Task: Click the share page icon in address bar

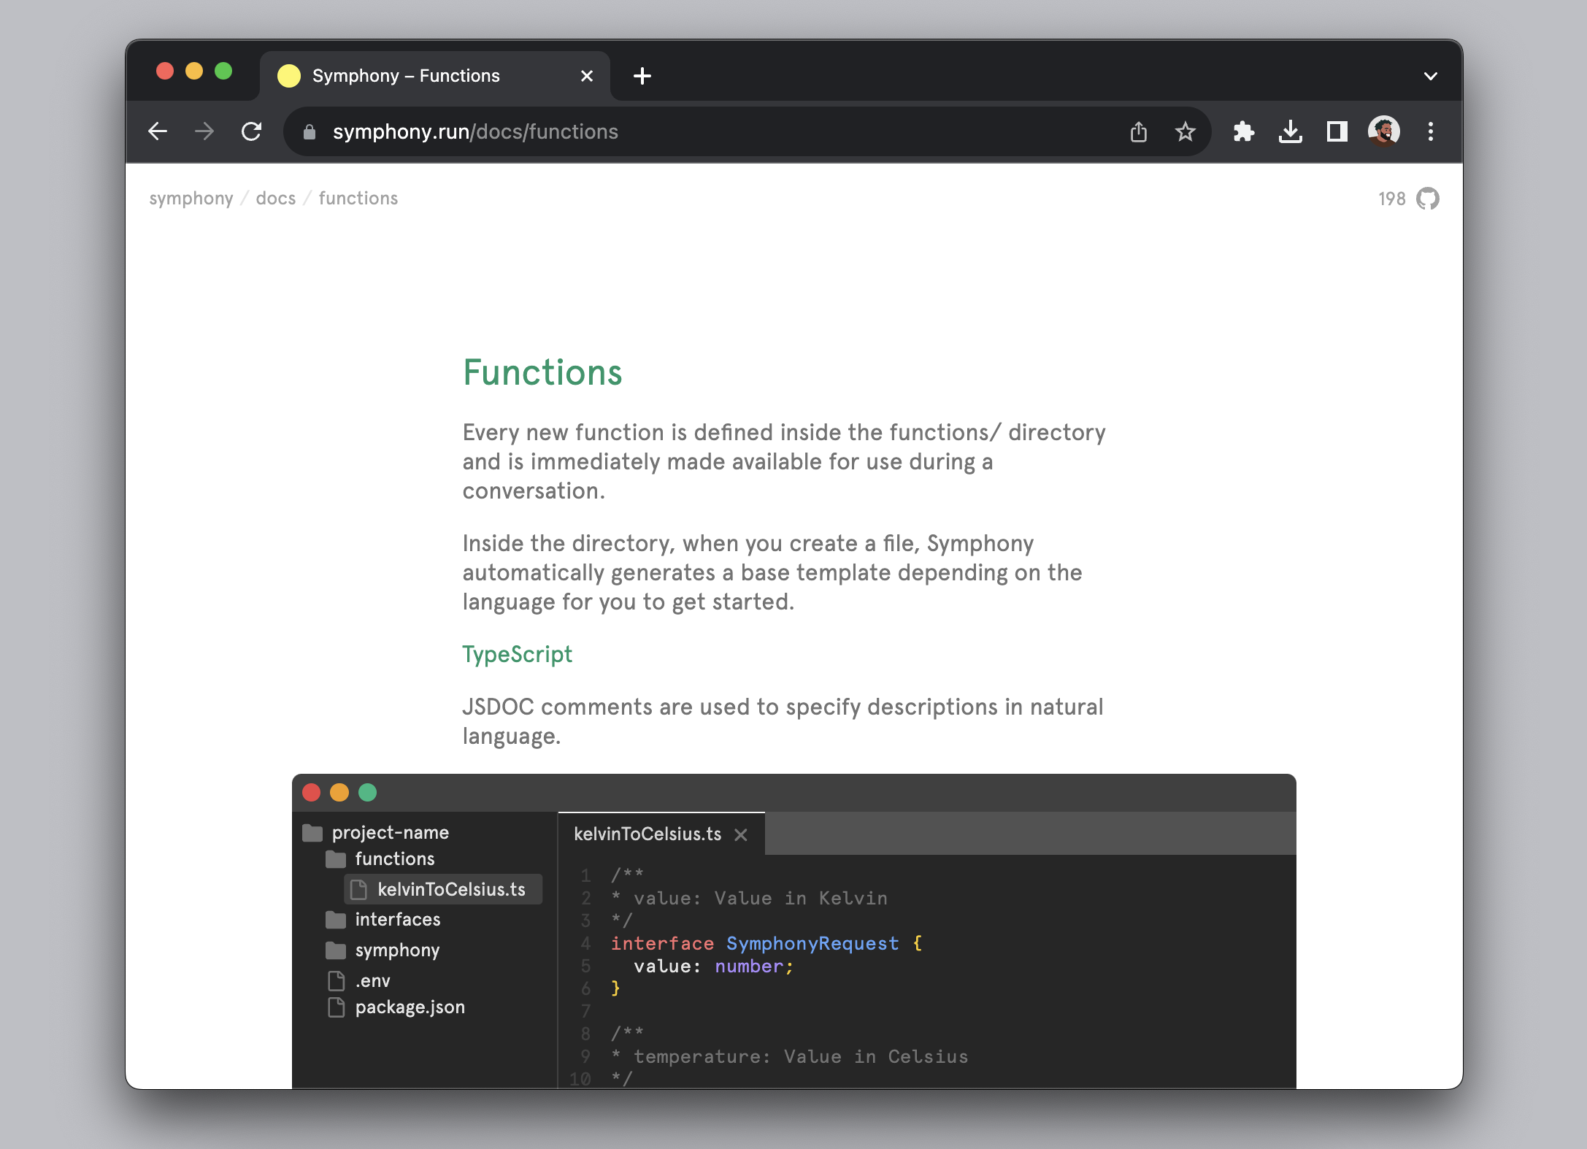Action: tap(1138, 132)
